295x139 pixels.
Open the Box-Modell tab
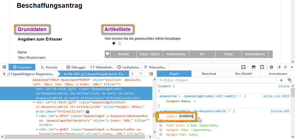(243, 74)
